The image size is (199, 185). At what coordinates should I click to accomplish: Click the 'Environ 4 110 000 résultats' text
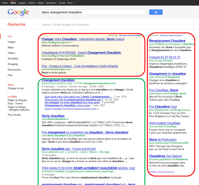65,25
